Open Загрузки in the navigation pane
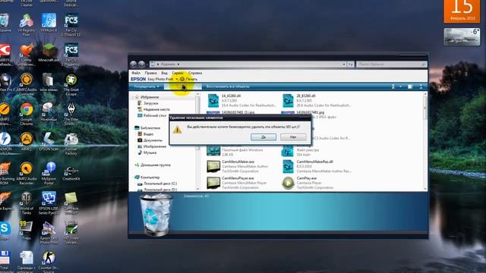The height and width of the screenshot is (273, 486). pos(151,103)
